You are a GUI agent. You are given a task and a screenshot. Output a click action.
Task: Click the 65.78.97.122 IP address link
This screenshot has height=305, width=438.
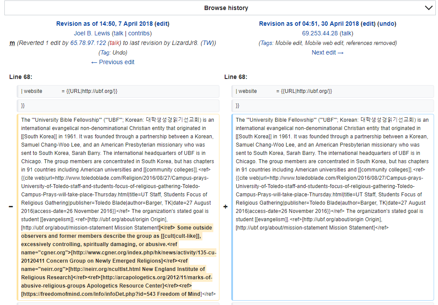88,43
